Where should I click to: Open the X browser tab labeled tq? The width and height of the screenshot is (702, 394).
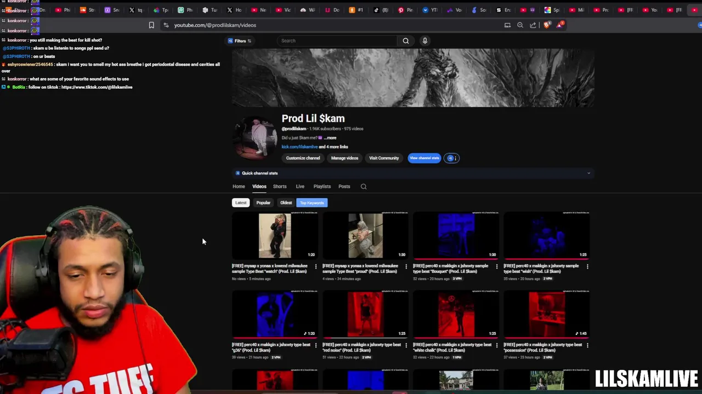point(136,10)
